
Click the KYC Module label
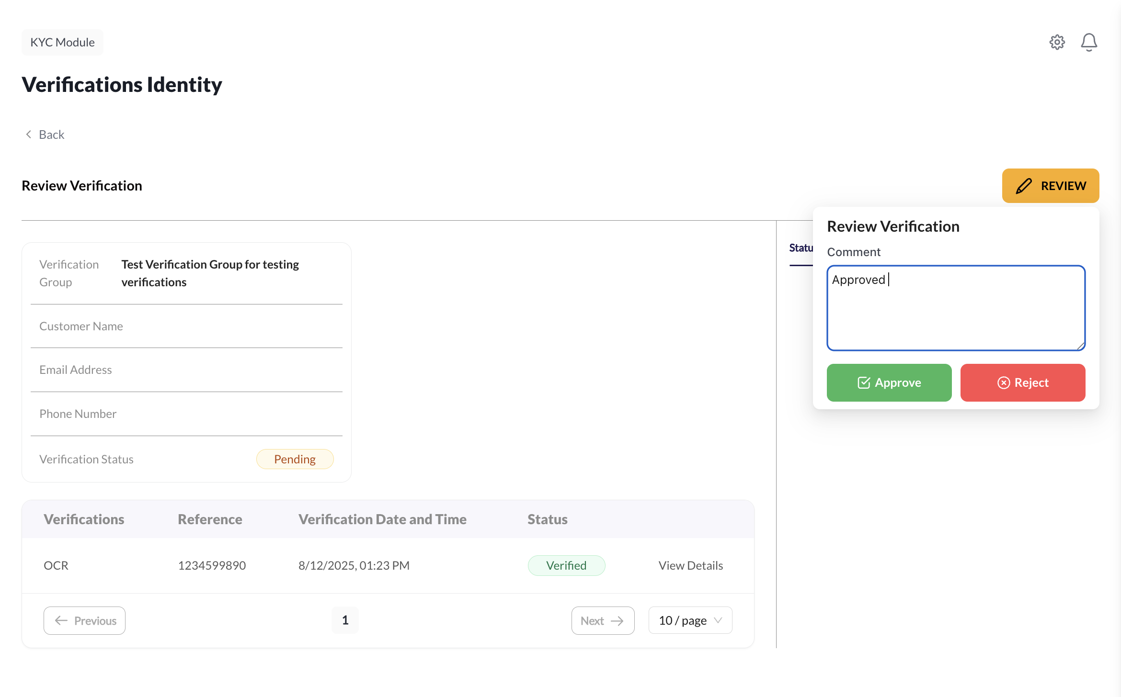point(62,42)
